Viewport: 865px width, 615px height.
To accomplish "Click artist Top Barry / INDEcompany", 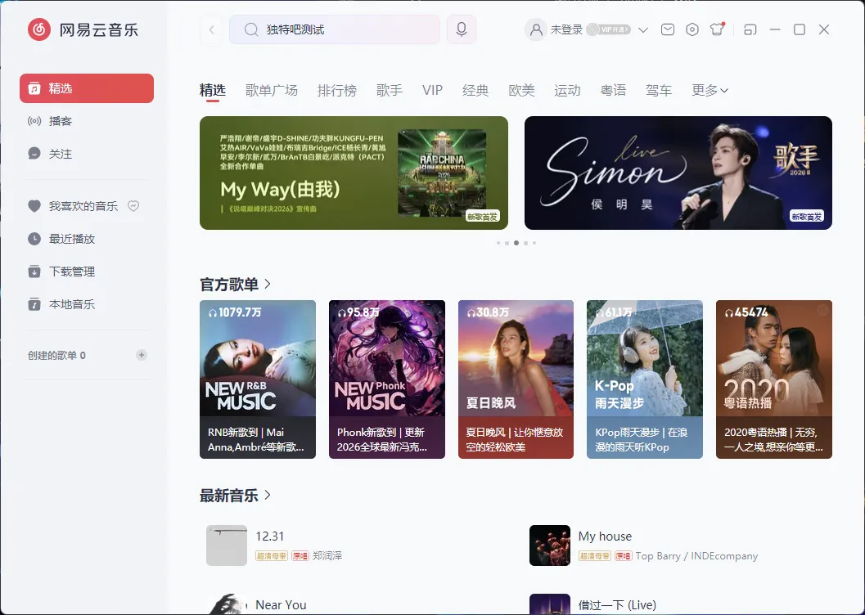I will (x=696, y=556).
